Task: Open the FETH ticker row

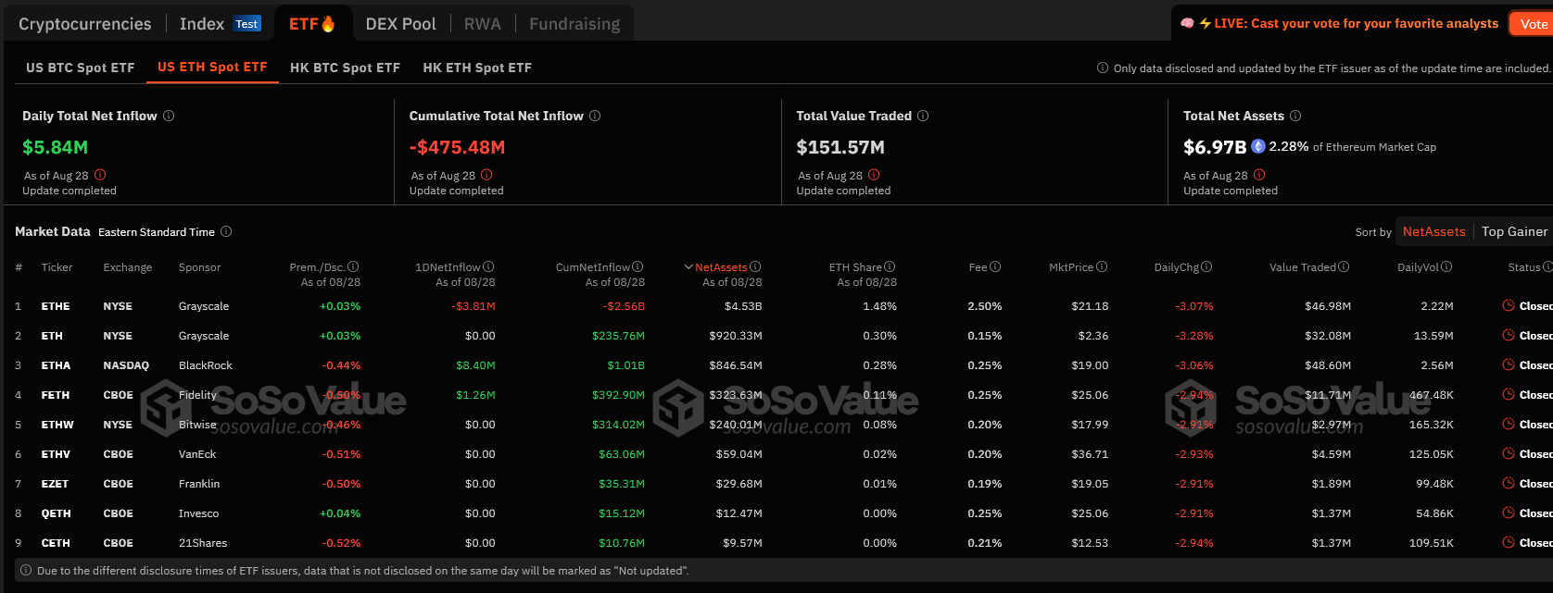Action: 56,395
